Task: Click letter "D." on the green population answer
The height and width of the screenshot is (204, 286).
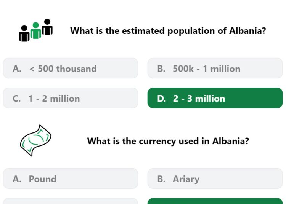Action: click(x=161, y=99)
